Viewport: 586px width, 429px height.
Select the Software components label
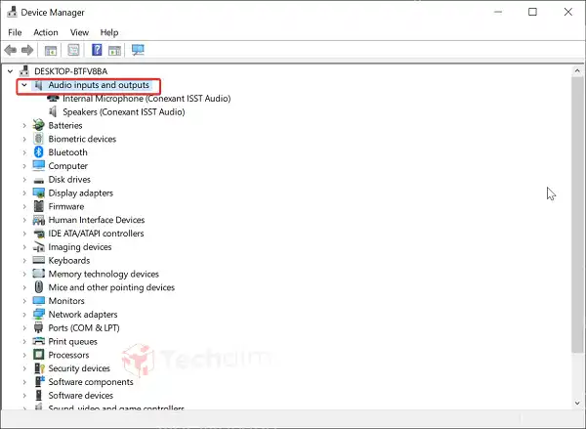point(91,382)
